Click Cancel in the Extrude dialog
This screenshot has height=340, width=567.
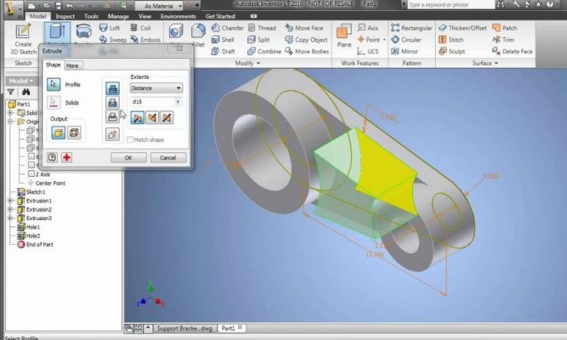point(167,157)
